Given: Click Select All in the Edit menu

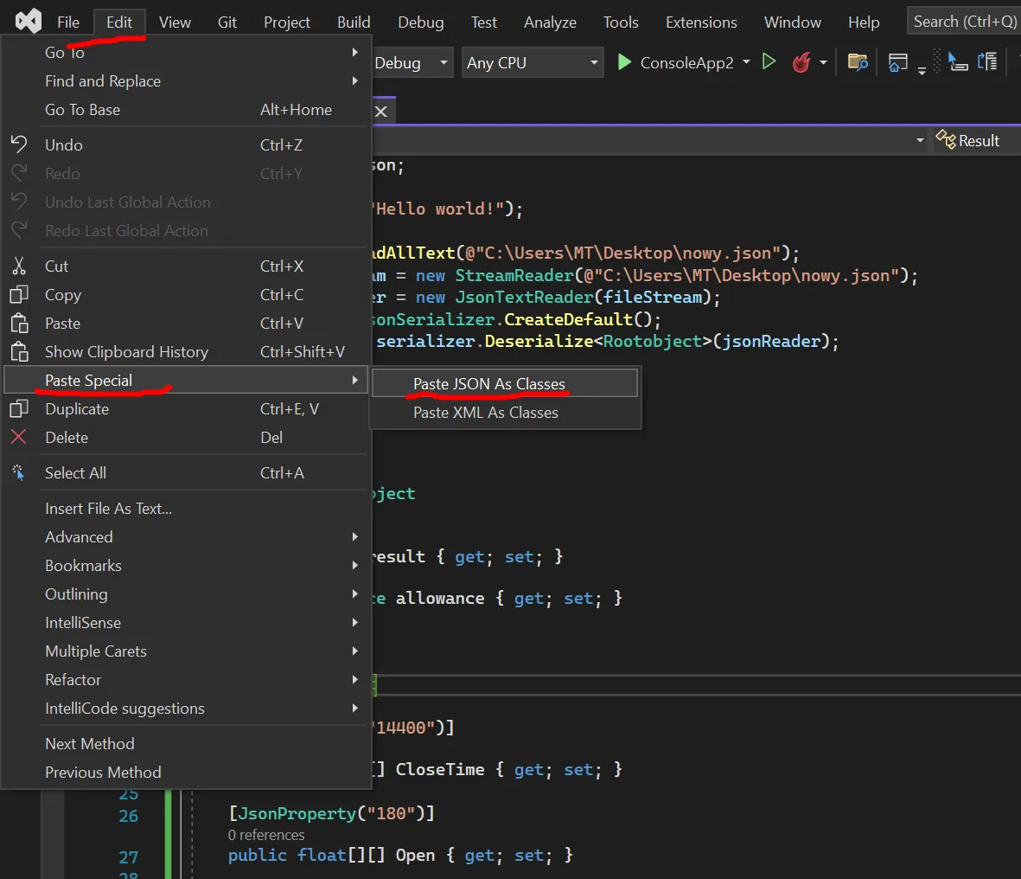Looking at the screenshot, I should (x=76, y=473).
